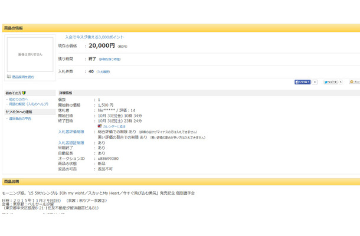Click the Twitter ツイート button
The image size is (360, 236).
[330, 82]
